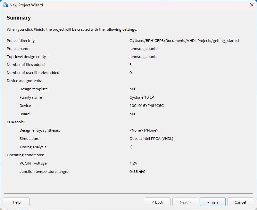Click the Quartus logo in the title bar
The width and height of the screenshot is (257, 210).
pos(5,5)
